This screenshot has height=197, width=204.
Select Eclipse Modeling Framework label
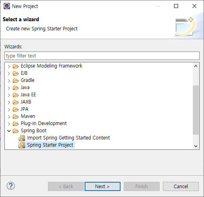[51, 66]
